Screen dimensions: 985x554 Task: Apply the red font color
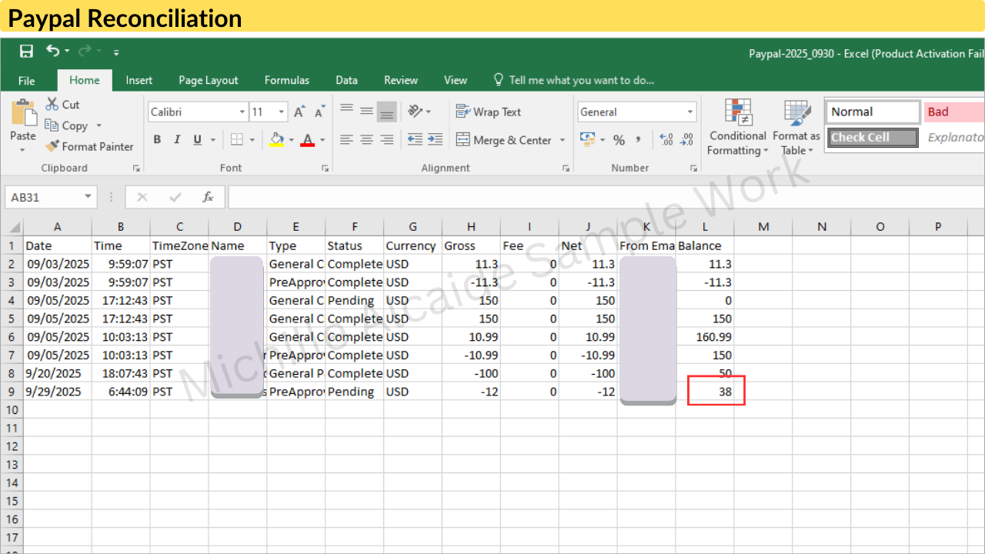(x=308, y=140)
